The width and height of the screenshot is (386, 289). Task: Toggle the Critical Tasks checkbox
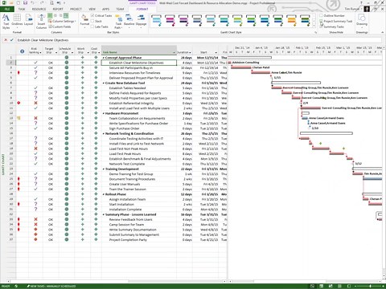click(92, 15)
